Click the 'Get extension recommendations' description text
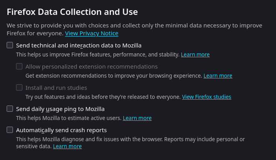Viewport: 276px width, 160px height. 114,76
